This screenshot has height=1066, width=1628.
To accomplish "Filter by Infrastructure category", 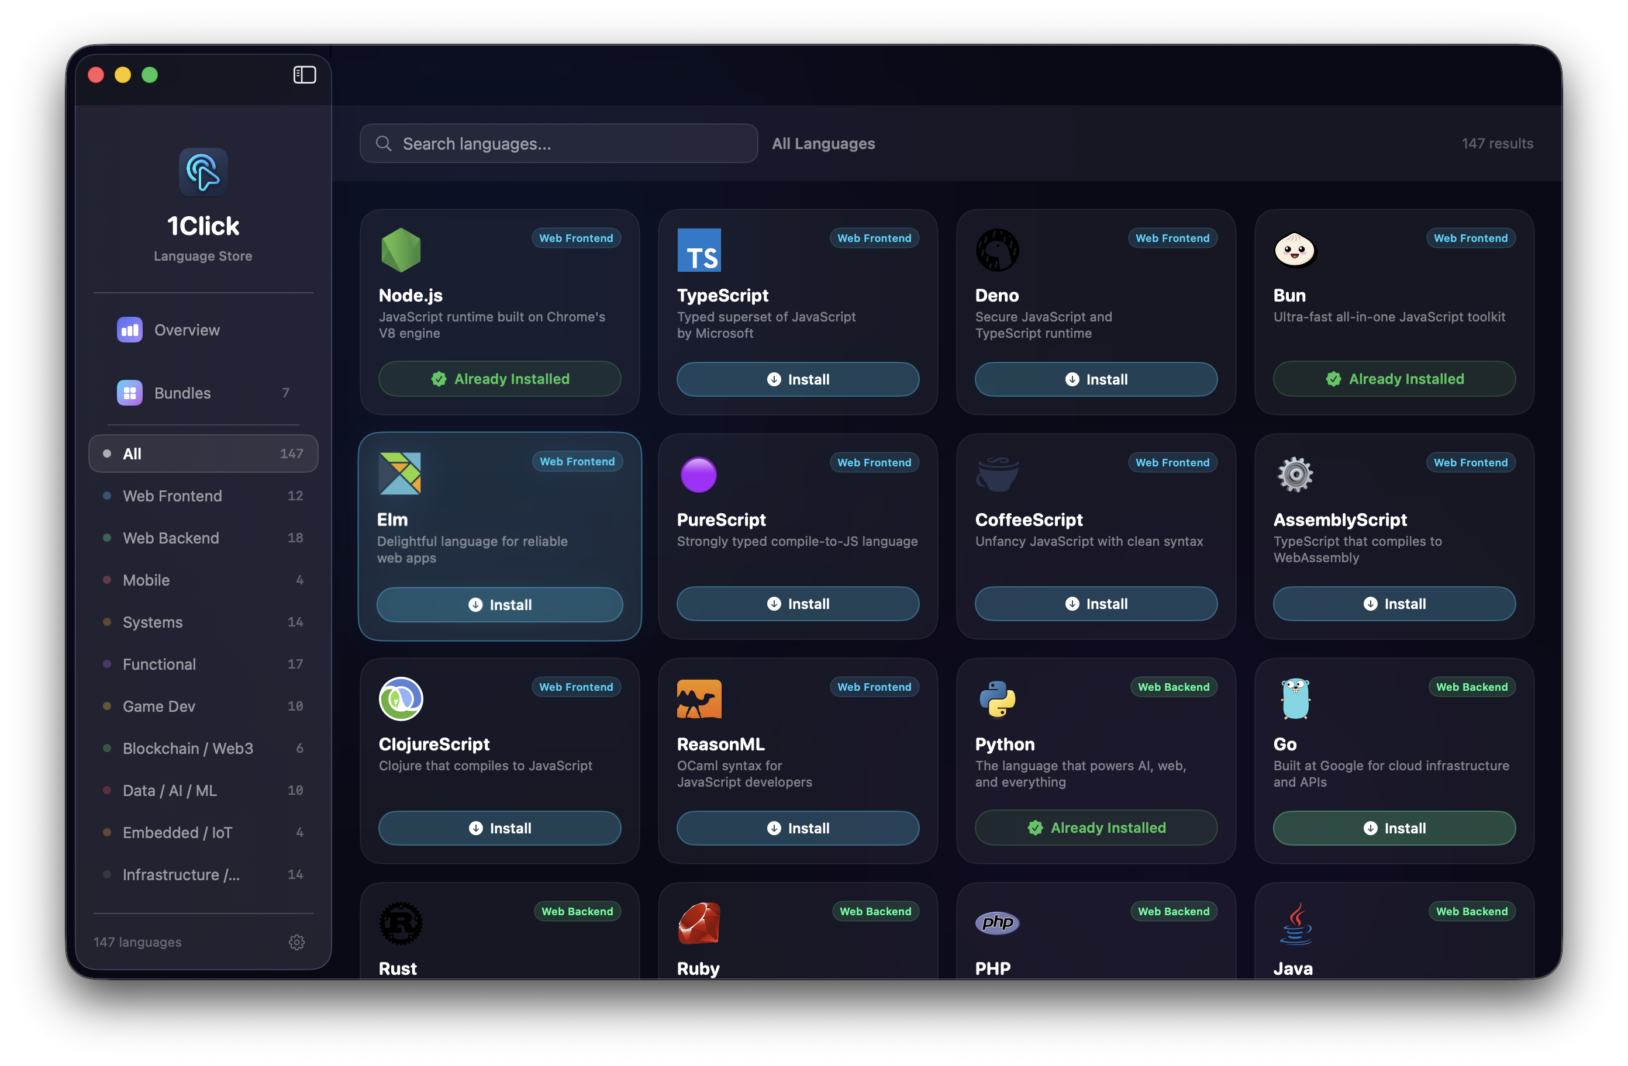I will [203, 874].
